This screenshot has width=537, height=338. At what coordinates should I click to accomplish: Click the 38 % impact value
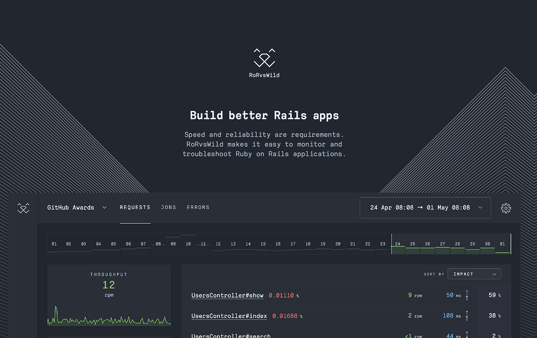pos(495,316)
